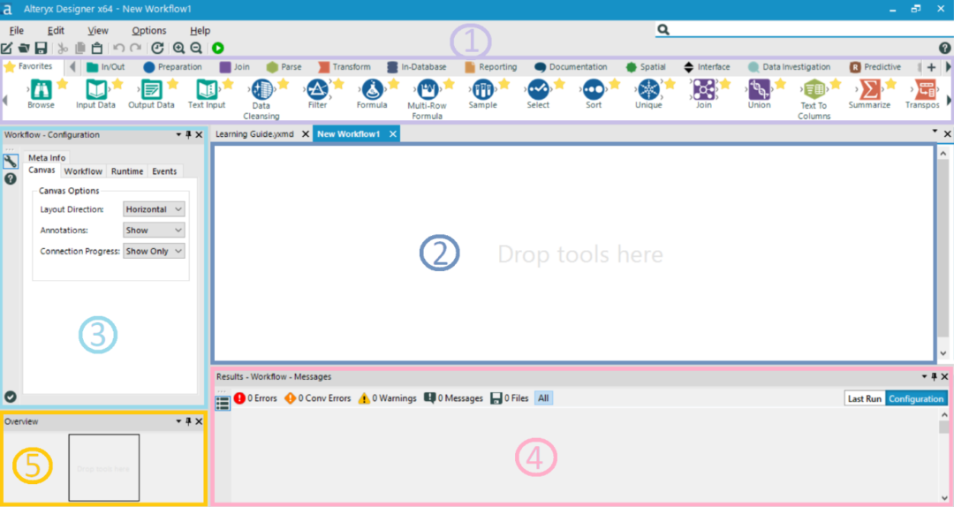
Task: Open the Annotations dropdown
Action: click(x=154, y=230)
